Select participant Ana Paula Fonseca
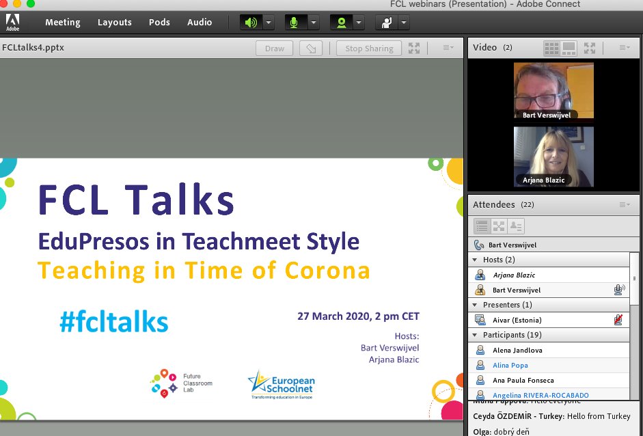The height and width of the screenshot is (436, 643). 549,380
